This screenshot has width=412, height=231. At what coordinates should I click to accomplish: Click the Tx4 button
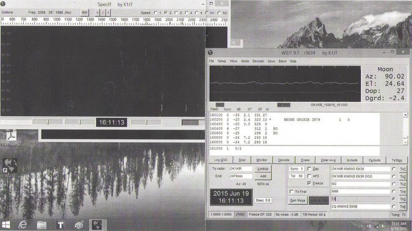(x=403, y=191)
